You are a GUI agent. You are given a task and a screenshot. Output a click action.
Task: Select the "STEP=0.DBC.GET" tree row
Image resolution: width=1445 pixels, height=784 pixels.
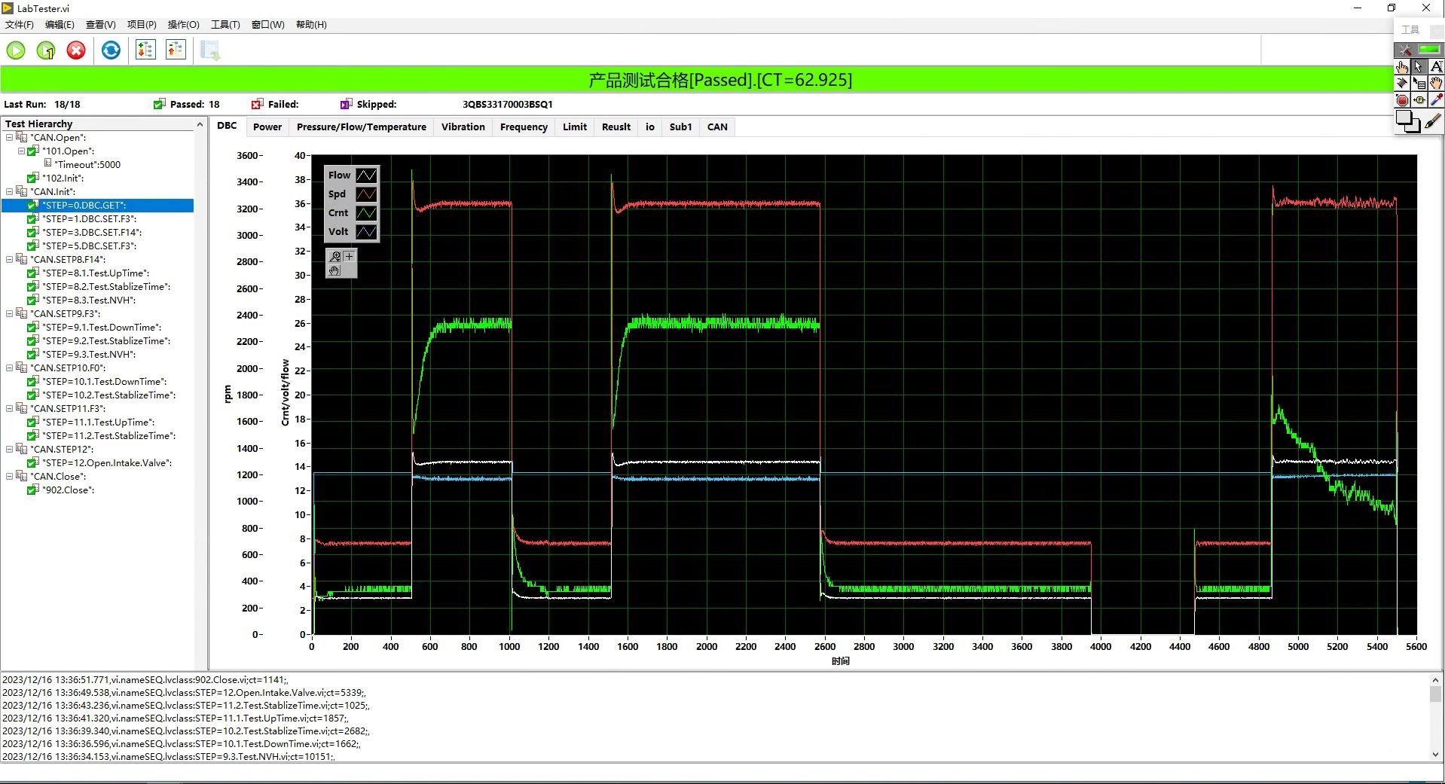(x=98, y=206)
